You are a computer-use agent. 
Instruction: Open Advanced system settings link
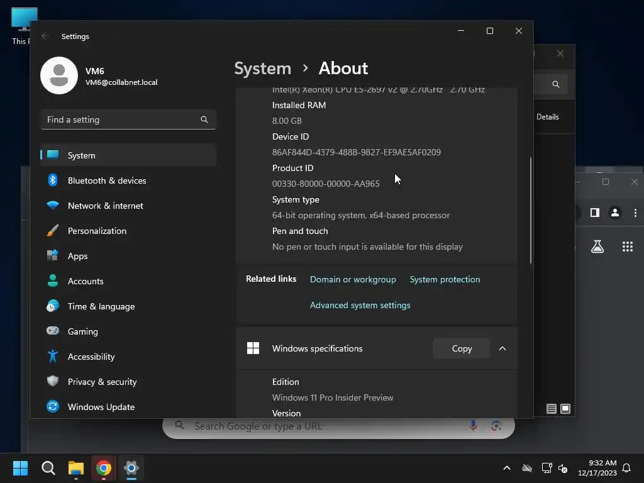tap(360, 305)
